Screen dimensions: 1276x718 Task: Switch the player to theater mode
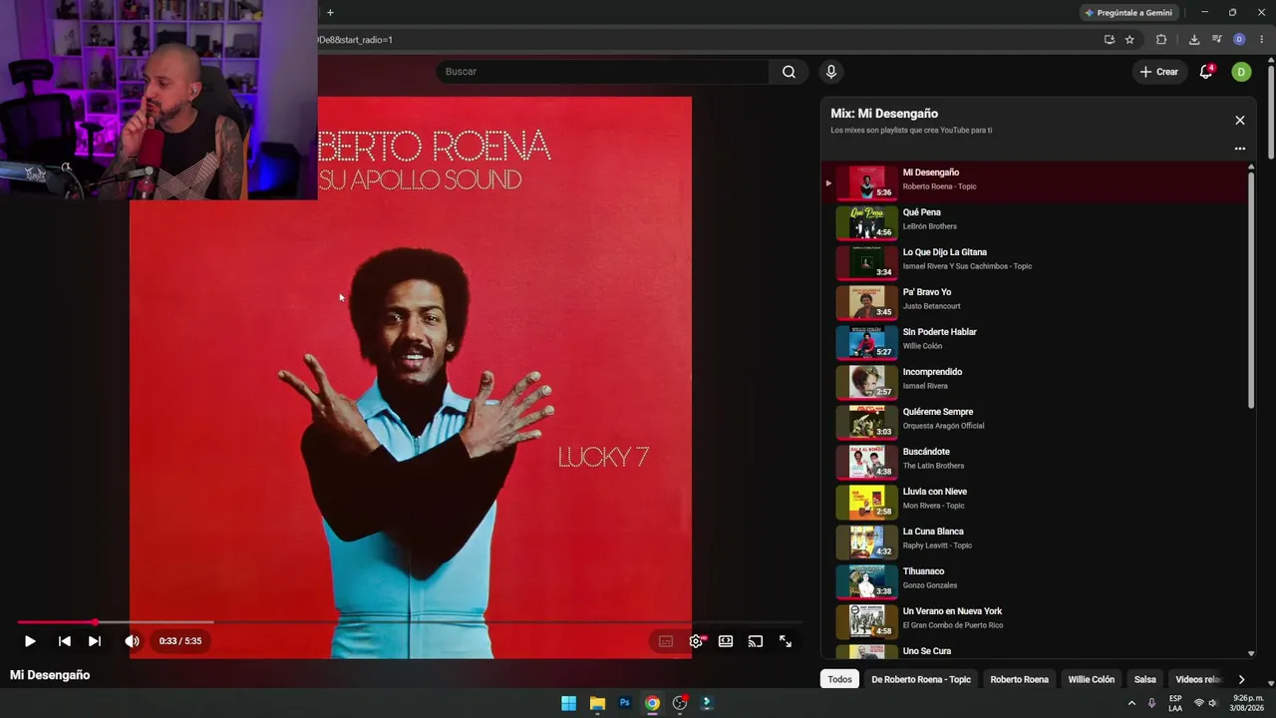[726, 641]
